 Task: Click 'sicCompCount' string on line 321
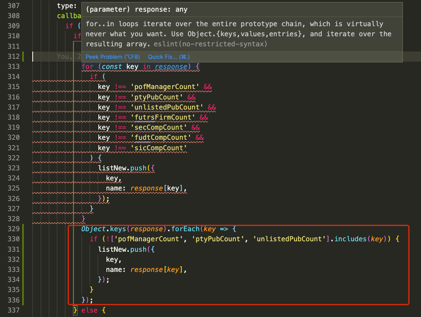point(159,148)
